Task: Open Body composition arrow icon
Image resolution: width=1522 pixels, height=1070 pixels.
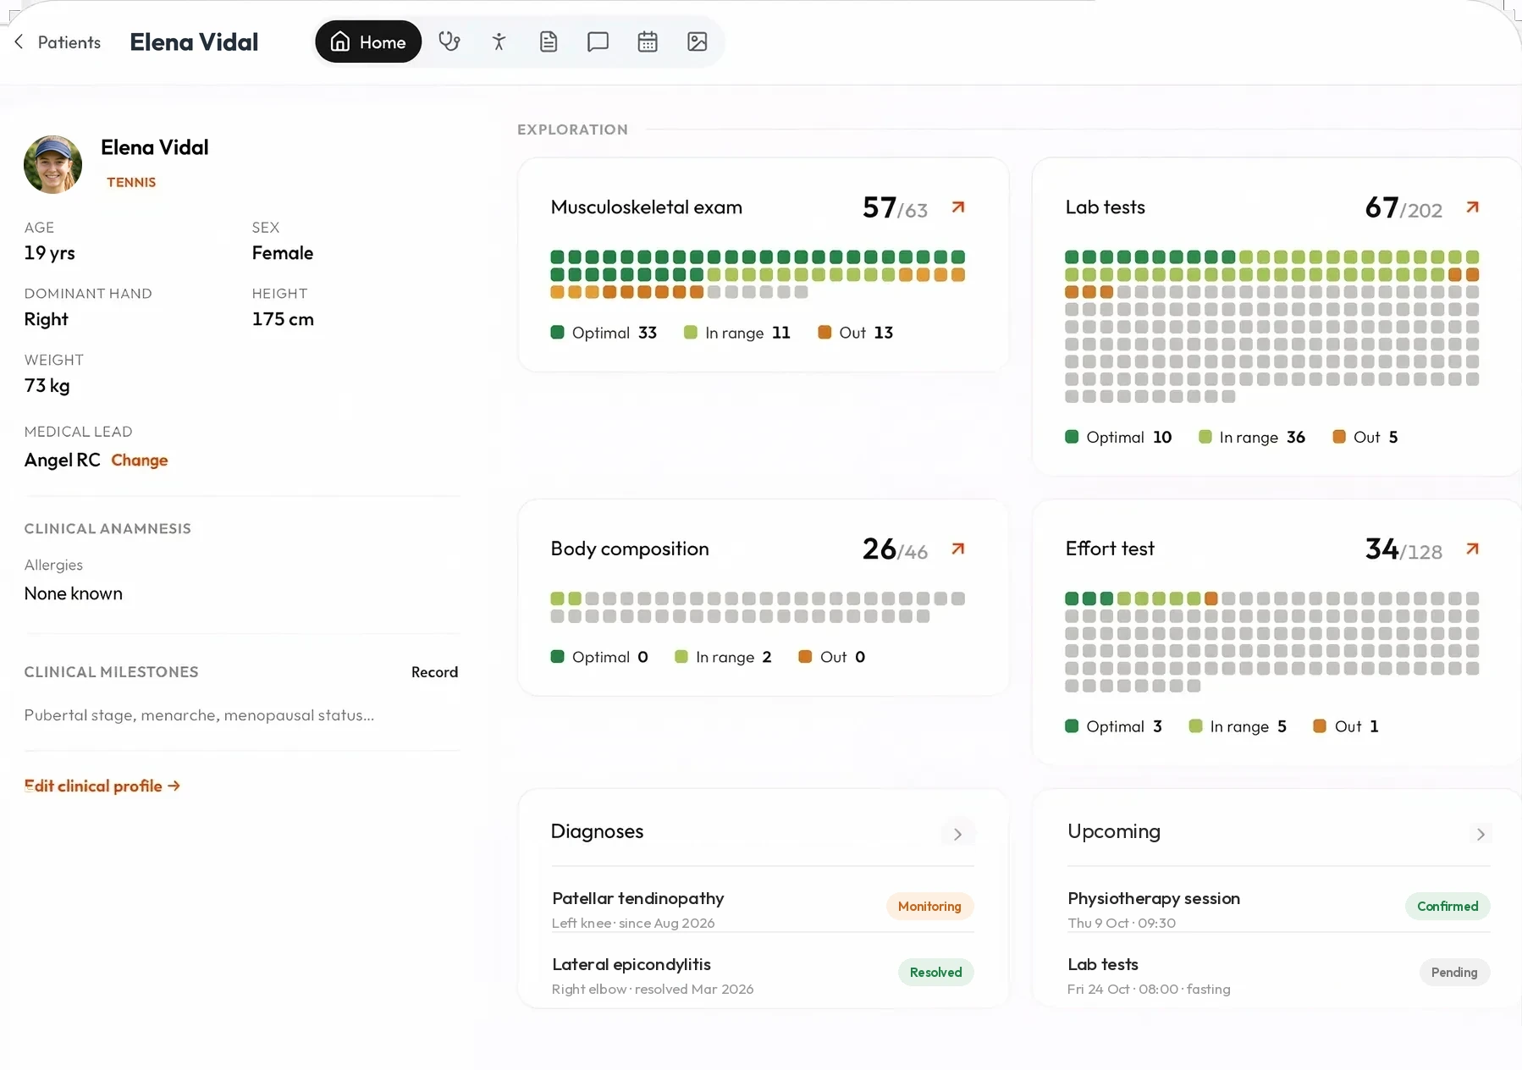Action: 958,549
